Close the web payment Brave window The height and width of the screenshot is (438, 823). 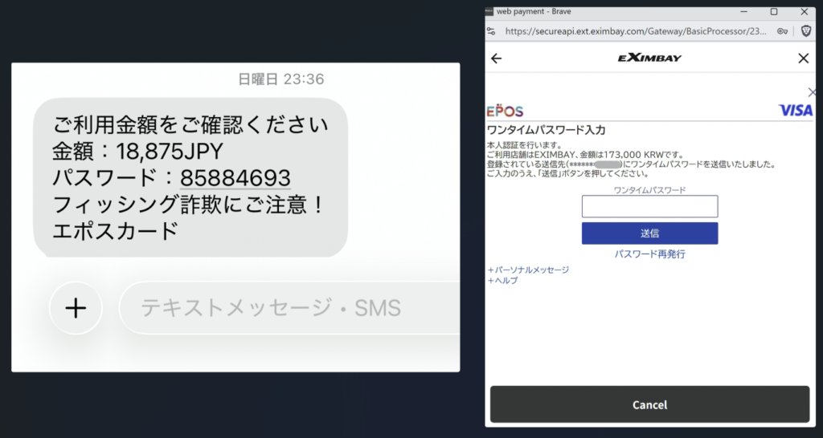coord(804,11)
